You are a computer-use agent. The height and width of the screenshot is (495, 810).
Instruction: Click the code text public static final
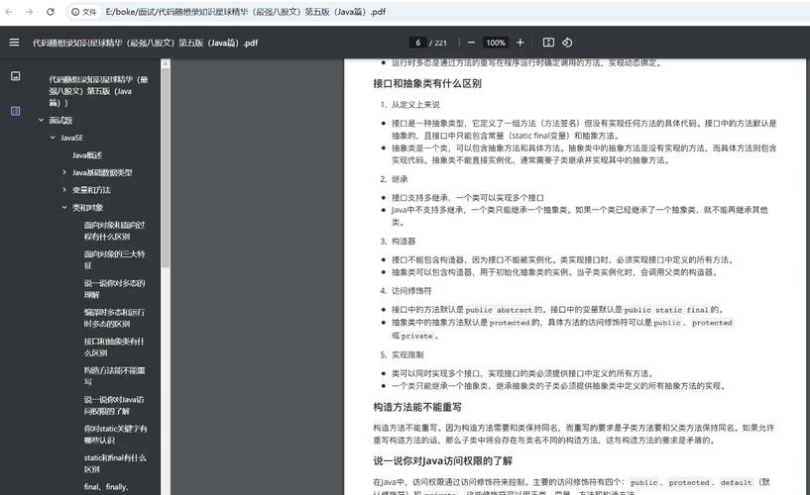(x=666, y=310)
